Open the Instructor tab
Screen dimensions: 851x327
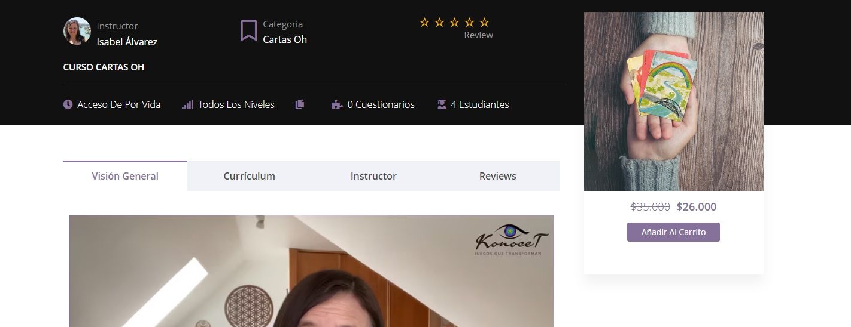click(373, 176)
